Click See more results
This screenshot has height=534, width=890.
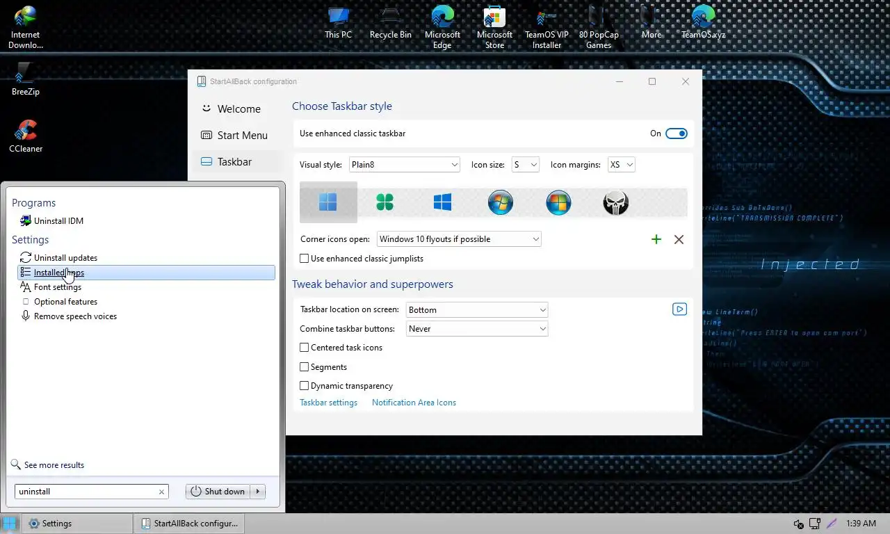click(48, 465)
